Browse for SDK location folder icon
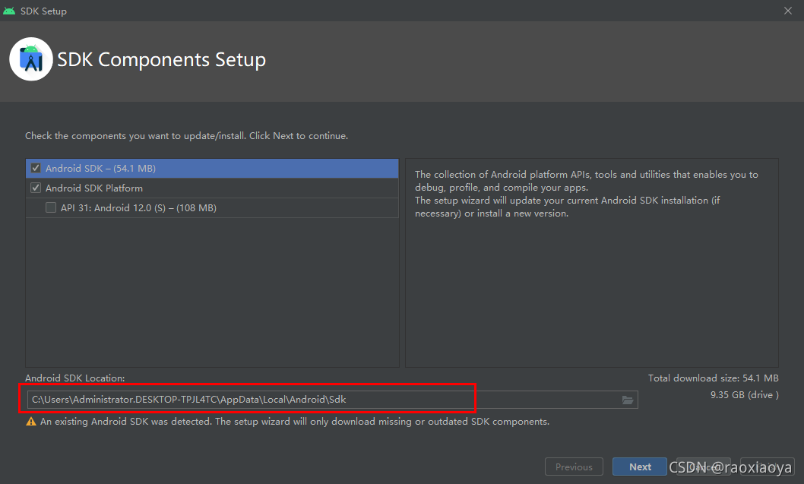Screen dimensions: 804x484 (628, 400)
